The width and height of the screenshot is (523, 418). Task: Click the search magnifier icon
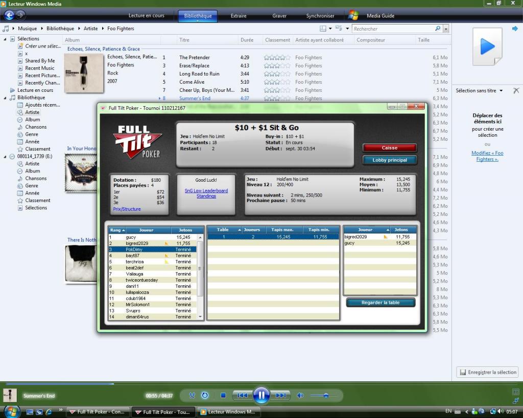click(438, 29)
